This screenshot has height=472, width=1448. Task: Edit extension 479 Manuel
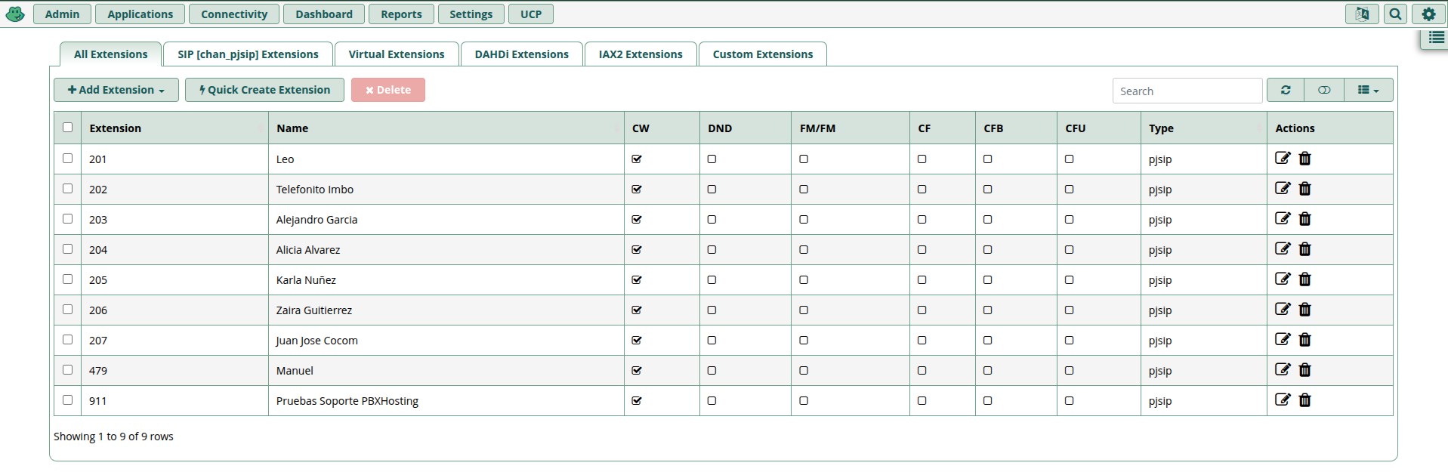(x=1283, y=369)
